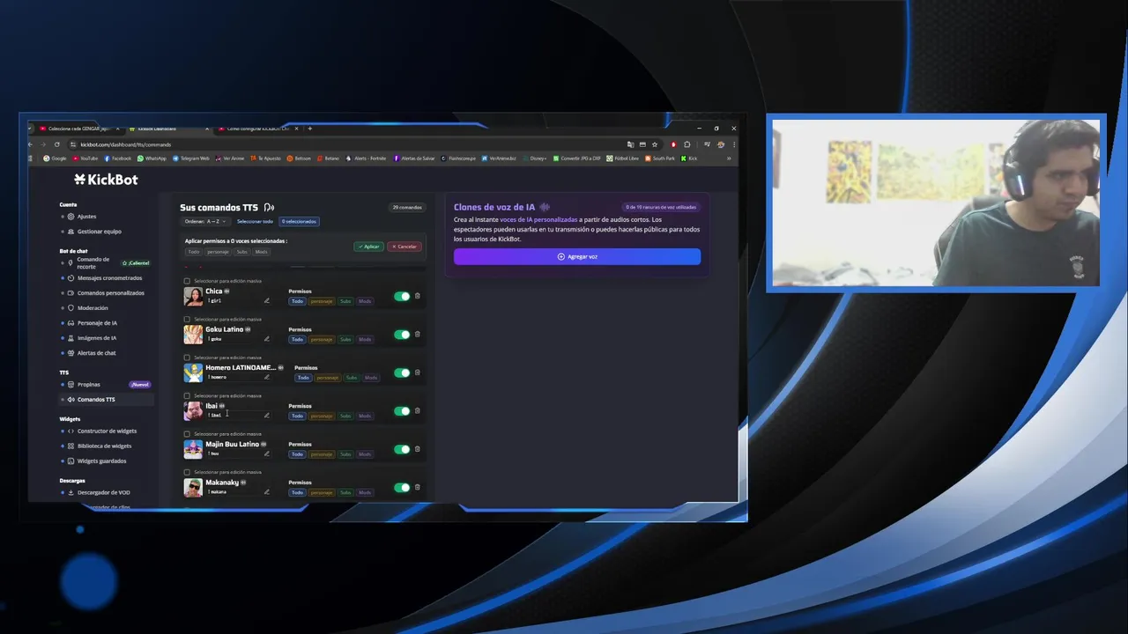Edit the Chica command with the pencil icon

267,300
